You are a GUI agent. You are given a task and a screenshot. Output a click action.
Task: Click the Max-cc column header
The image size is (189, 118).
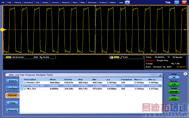point(138,80)
